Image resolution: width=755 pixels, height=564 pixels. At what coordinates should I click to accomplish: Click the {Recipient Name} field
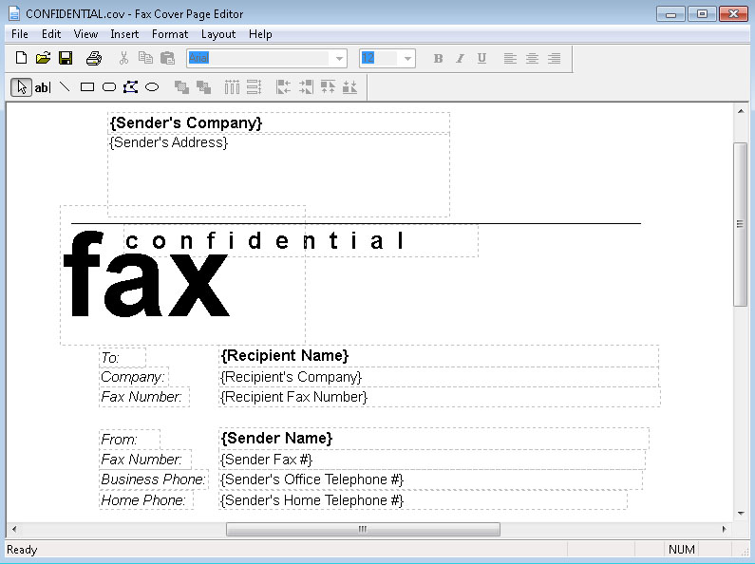(285, 355)
